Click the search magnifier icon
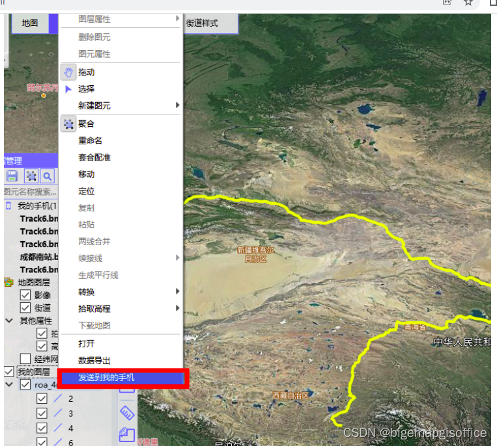The image size is (497, 446). [x=48, y=176]
